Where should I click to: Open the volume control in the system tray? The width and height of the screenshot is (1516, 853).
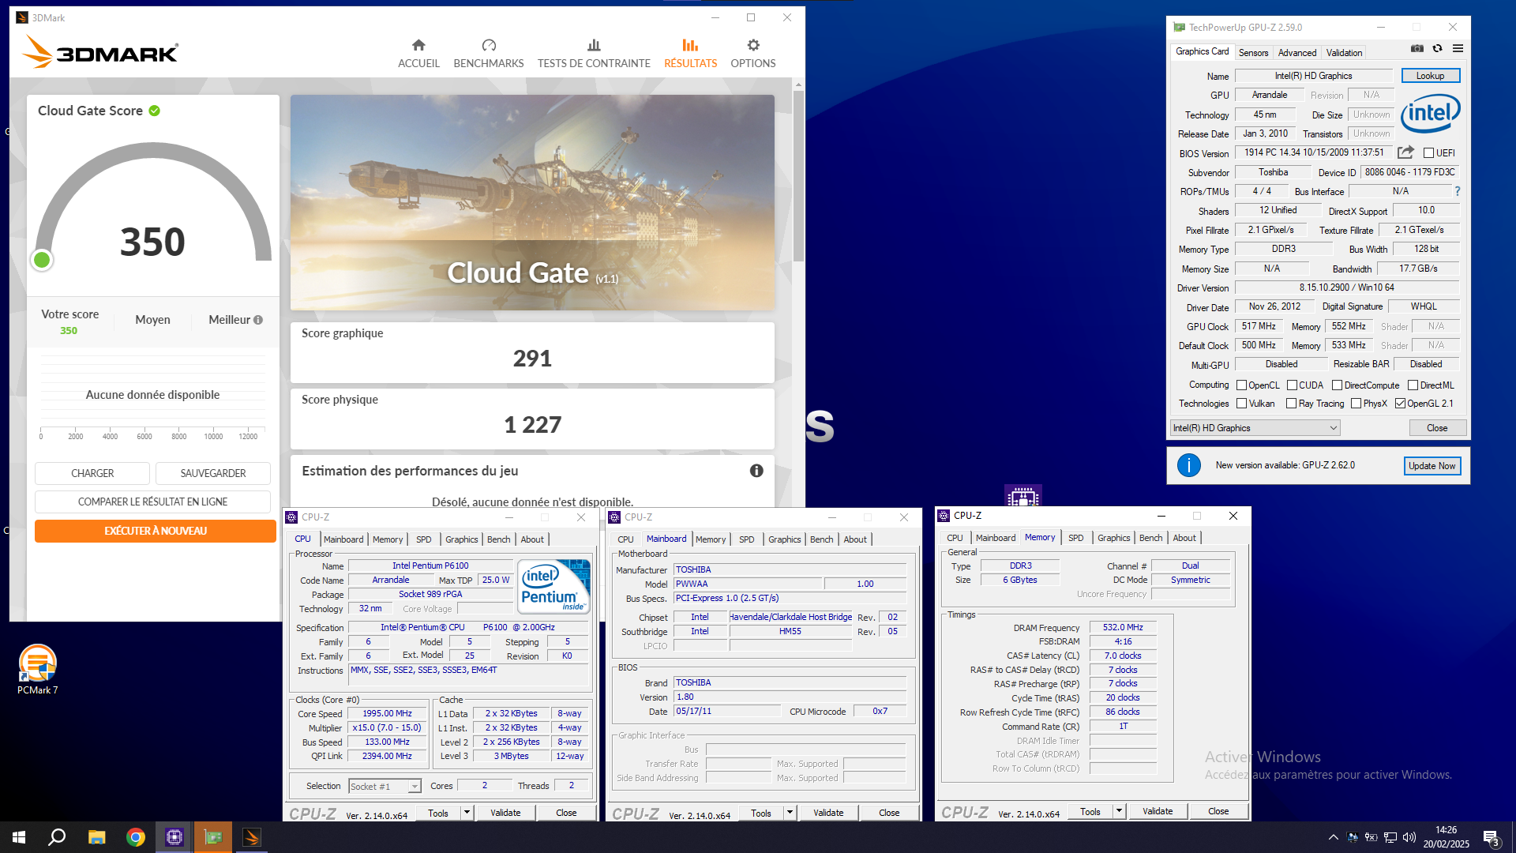pos(1409,837)
